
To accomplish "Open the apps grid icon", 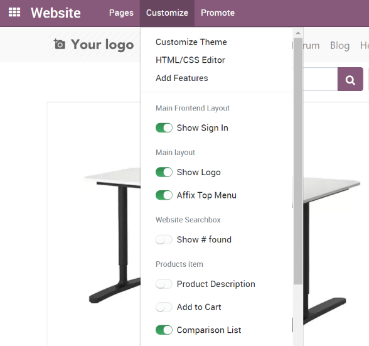I will click(14, 13).
